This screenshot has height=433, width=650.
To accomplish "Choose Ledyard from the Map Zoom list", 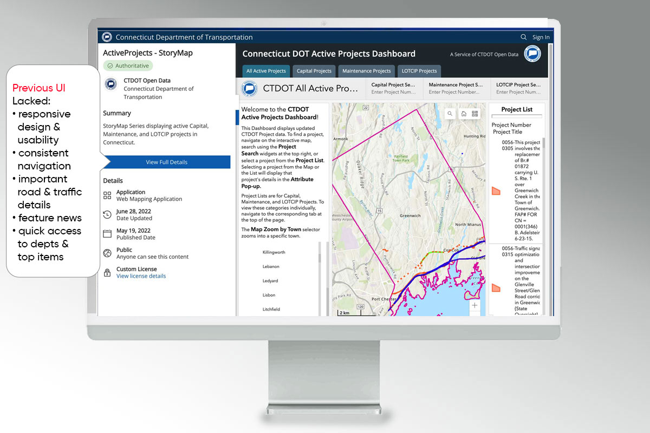I will point(270,281).
